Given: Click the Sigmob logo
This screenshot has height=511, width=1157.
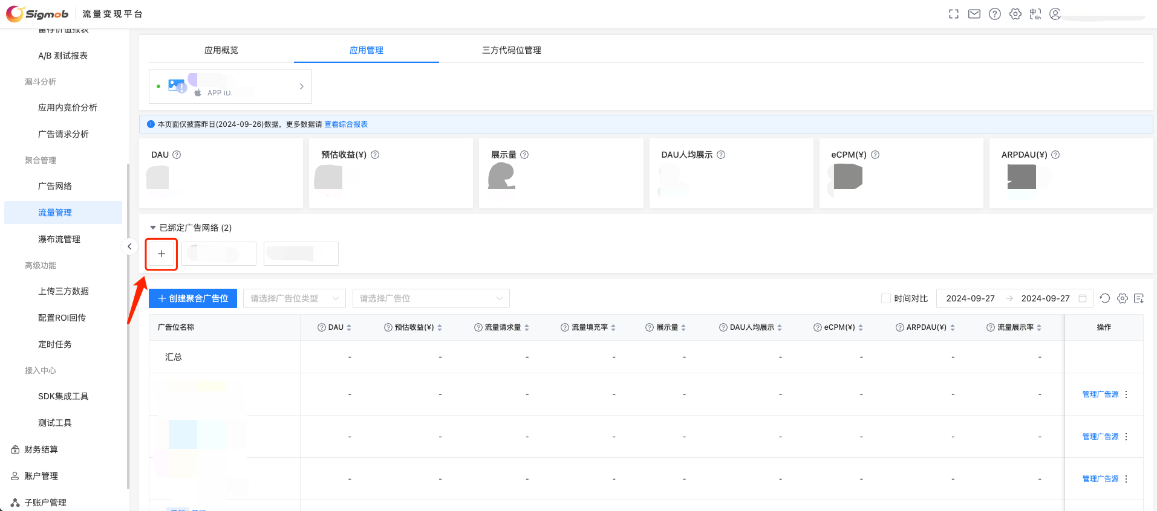Looking at the screenshot, I should [x=37, y=14].
